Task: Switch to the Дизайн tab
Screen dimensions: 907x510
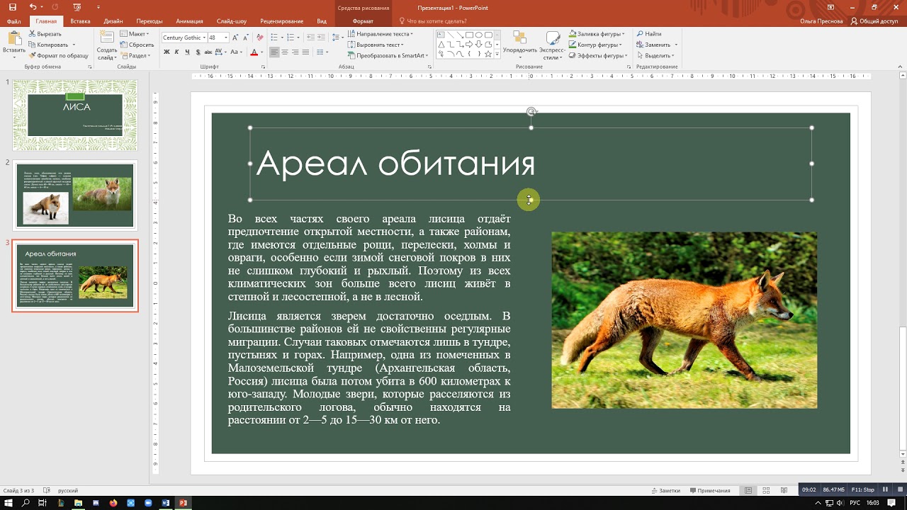Action: pyautogui.click(x=113, y=21)
